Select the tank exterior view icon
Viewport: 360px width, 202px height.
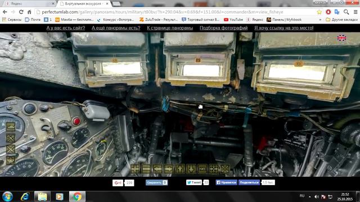(x=11, y=127)
